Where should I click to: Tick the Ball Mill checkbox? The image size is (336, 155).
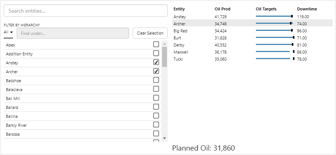(x=156, y=98)
